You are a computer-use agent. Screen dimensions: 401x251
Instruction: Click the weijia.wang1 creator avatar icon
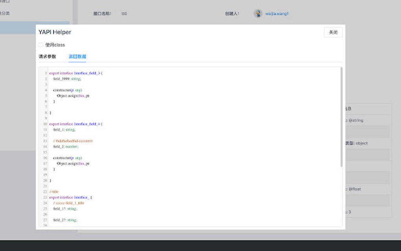tap(258, 13)
